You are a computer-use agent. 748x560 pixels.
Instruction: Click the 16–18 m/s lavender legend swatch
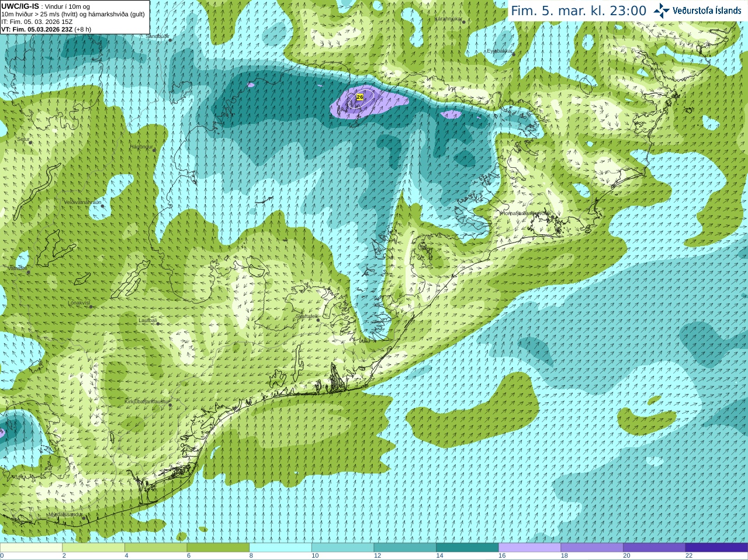(x=529, y=548)
